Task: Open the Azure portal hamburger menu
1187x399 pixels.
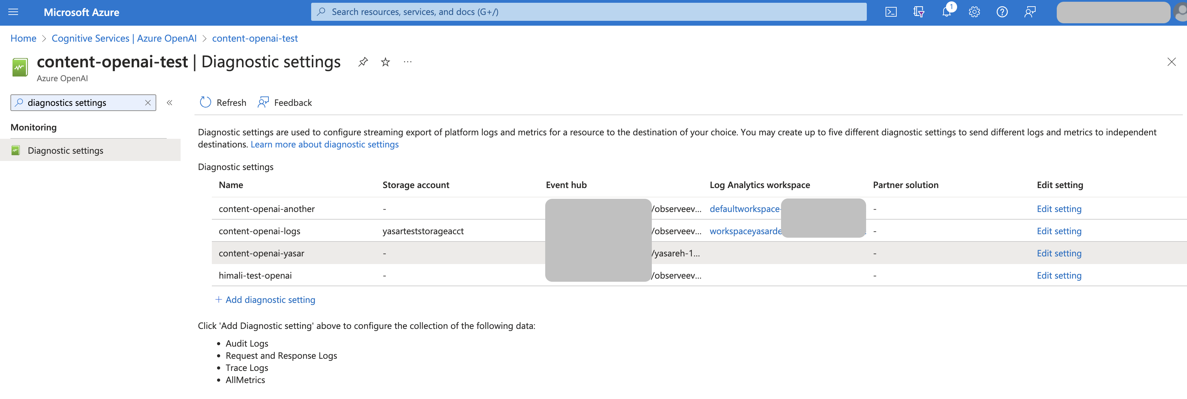Action: point(13,12)
